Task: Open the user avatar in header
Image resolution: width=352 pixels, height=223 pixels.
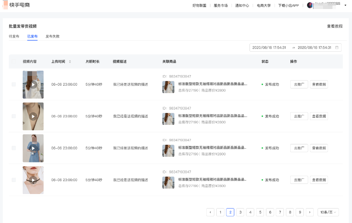Action: (310, 5)
